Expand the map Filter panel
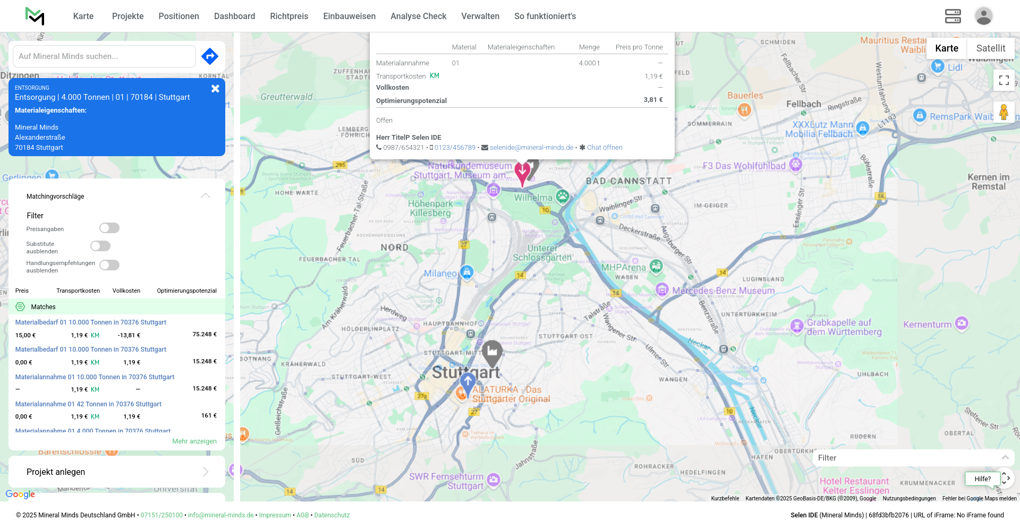This screenshot has height=528, width=1020. 1005,457
